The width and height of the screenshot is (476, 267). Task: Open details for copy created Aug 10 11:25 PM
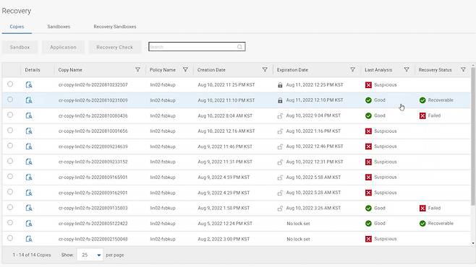click(29, 84)
